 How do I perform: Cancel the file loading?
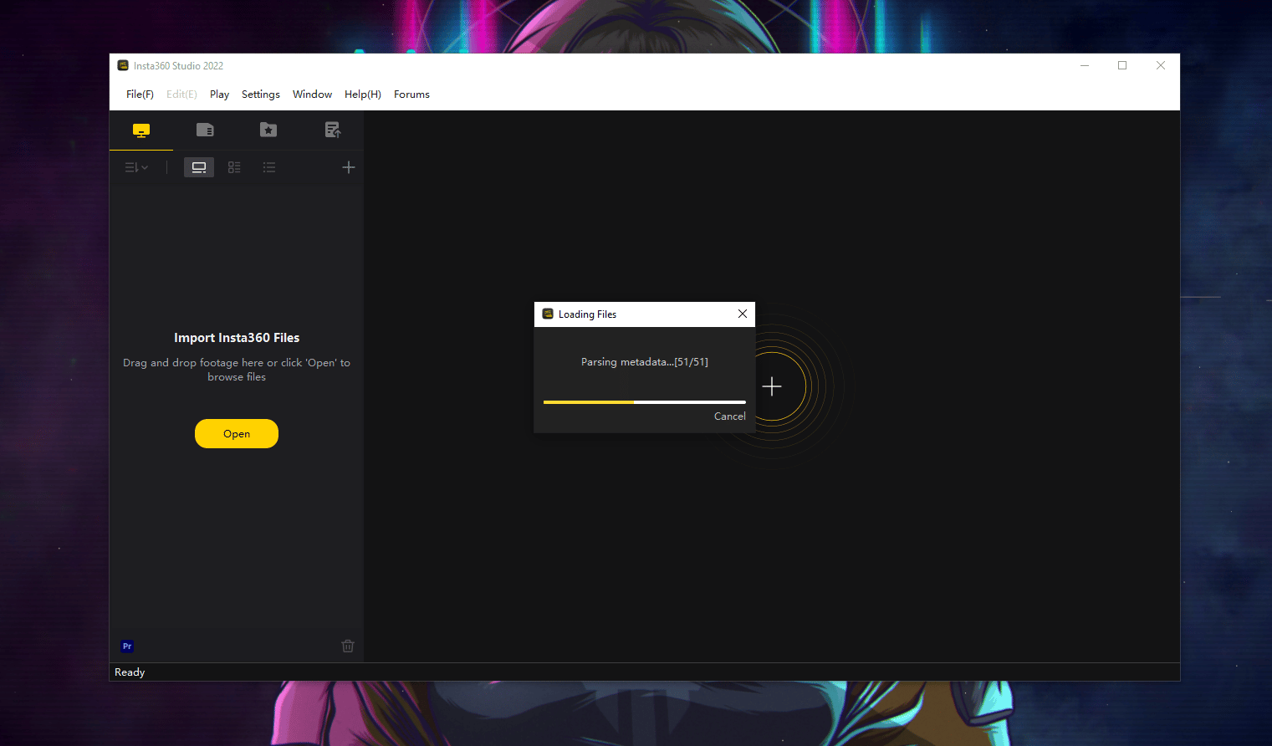[729, 416]
